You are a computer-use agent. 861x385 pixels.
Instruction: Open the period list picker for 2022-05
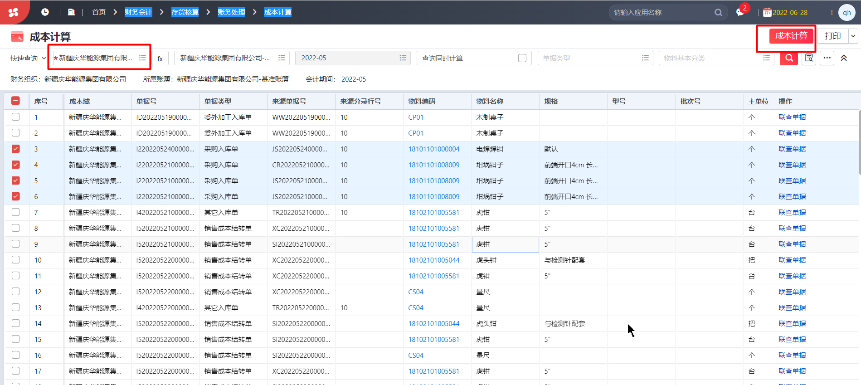[403, 58]
